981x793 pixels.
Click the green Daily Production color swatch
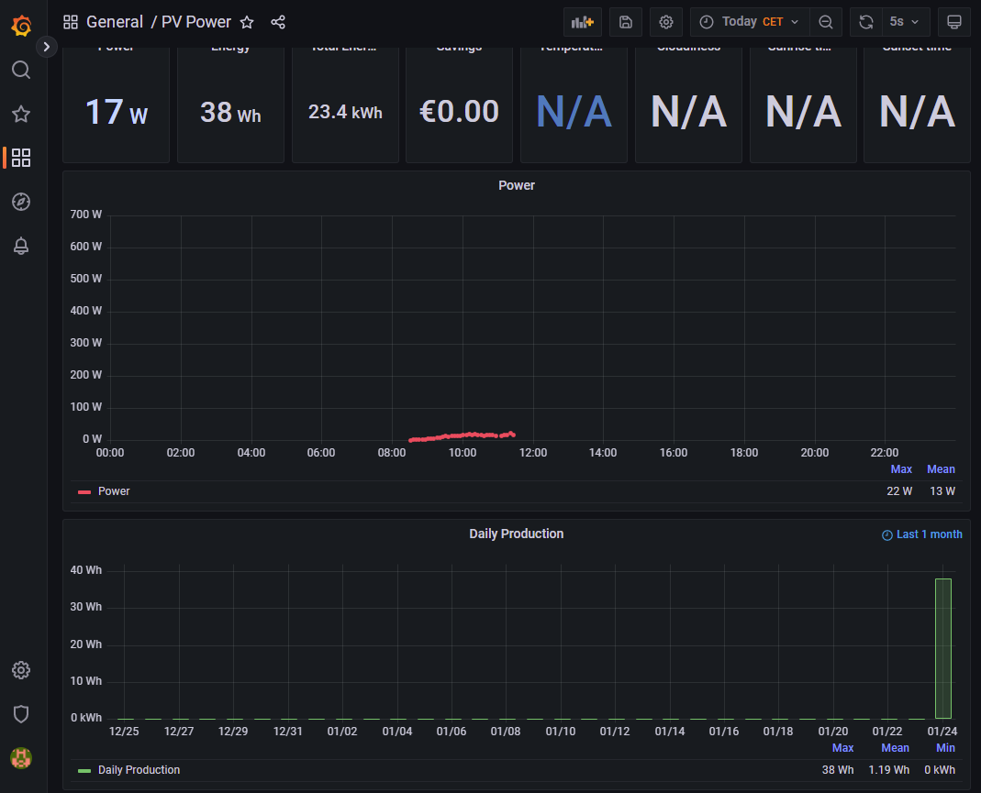[84, 770]
